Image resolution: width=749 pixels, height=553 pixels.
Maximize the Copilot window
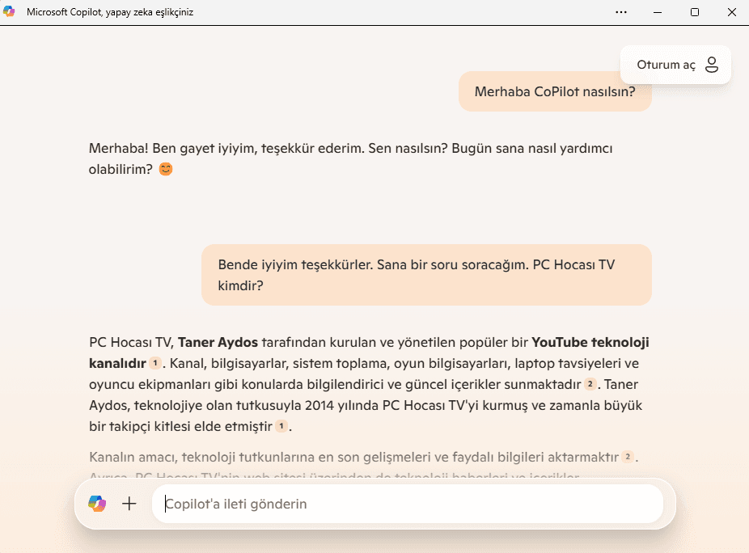(x=695, y=12)
